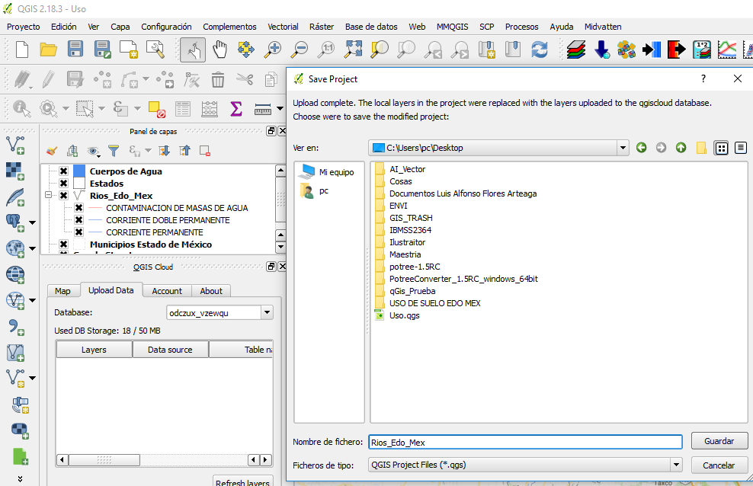
Task: Switch to the About tab in QGIS Cloud
Action: (211, 291)
